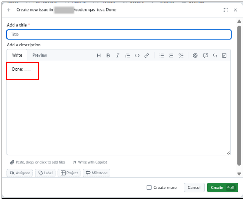Open slash commands icon
The image size is (244, 201).
(x=224, y=55)
